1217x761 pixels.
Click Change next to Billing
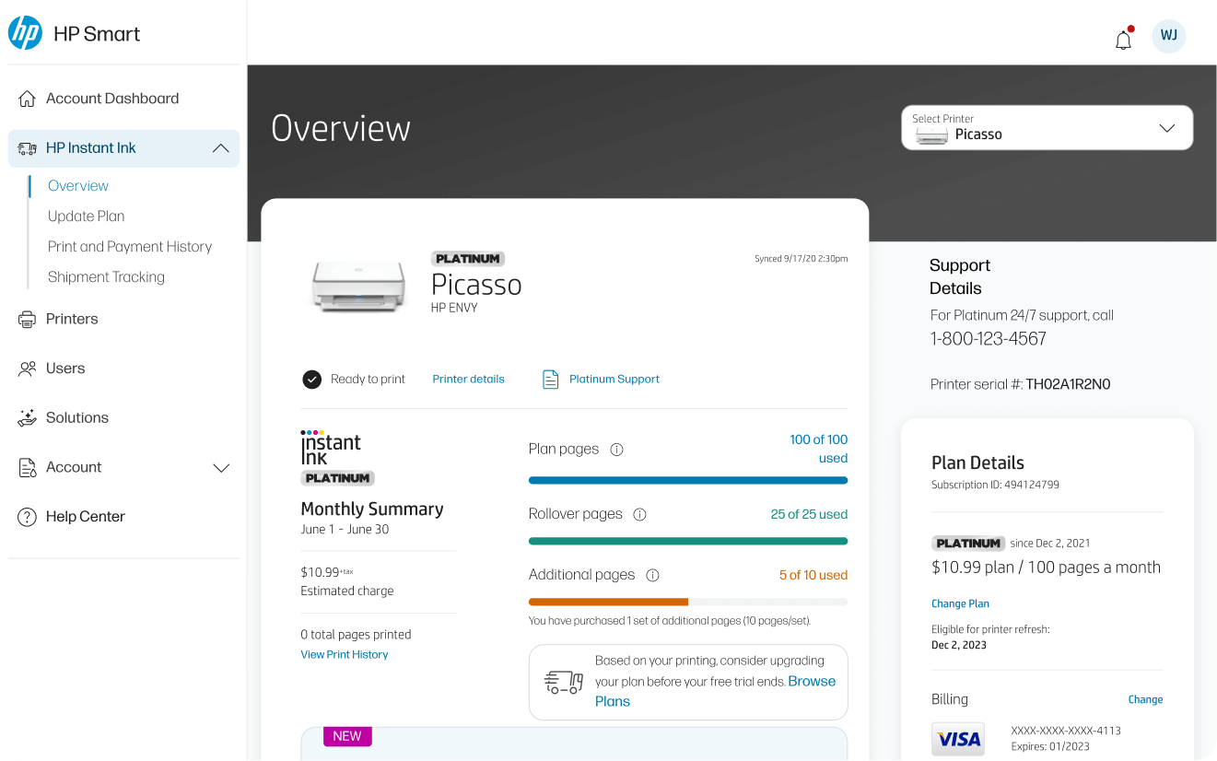tap(1145, 700)
